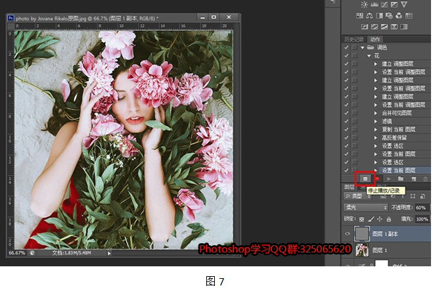Click the red record action button
Screen dimensions: 433x288
[378, 179]
